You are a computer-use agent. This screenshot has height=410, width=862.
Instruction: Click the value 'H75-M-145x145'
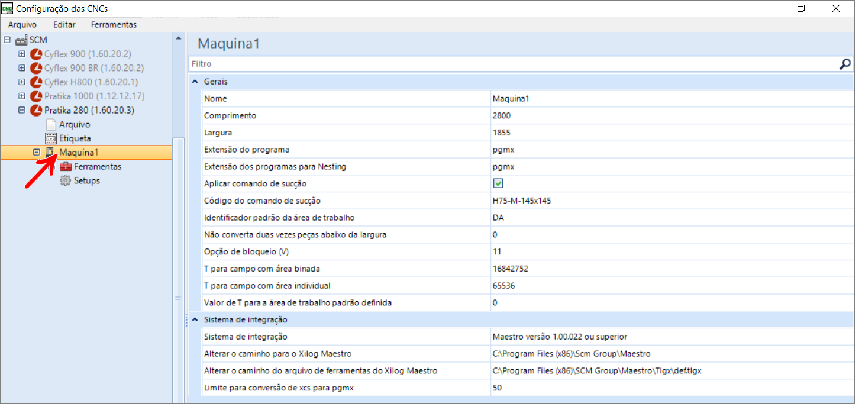[x=522, y=201]
